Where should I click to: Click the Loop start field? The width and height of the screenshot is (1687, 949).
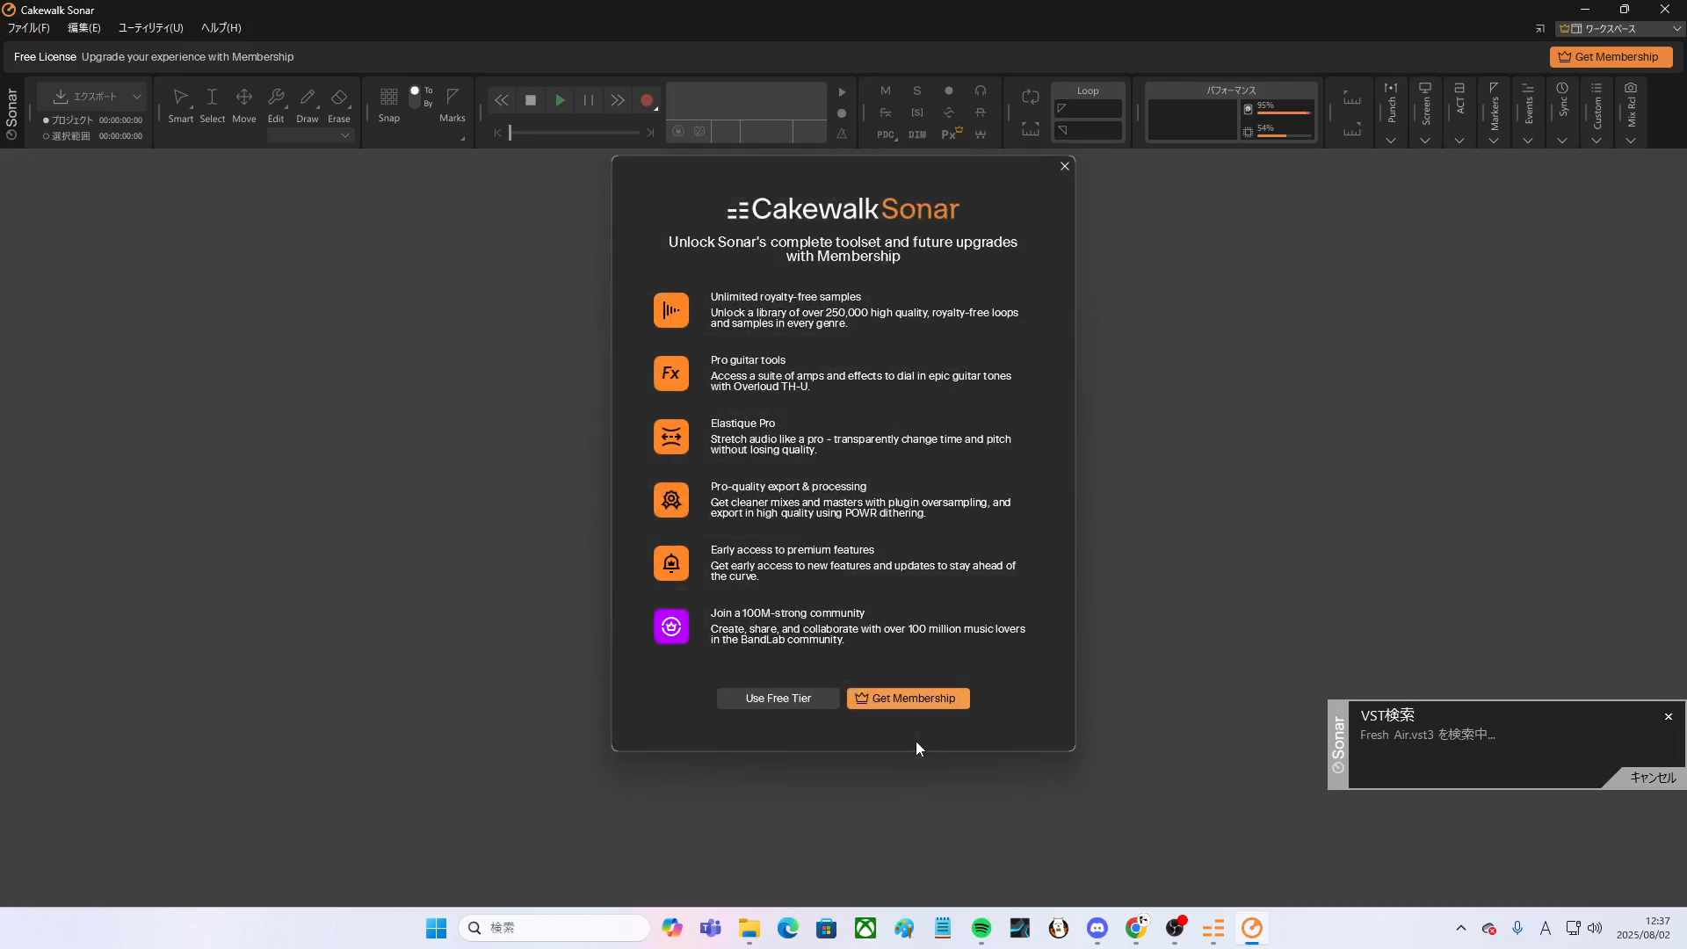point(1088,109)
